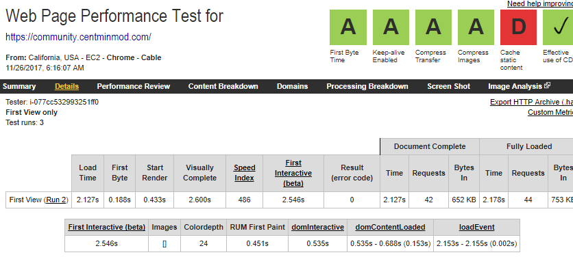
Task: Click the Load Time value 2.127s
Action: 88,200
